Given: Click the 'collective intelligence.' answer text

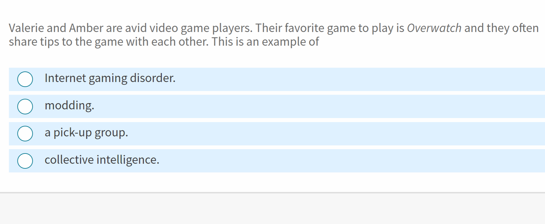Looking at the screenshot, I should [102, 160].
